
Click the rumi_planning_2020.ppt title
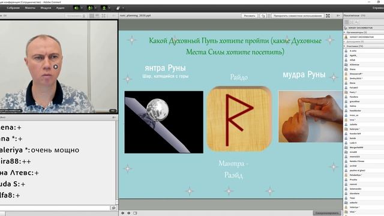(135, 16)
